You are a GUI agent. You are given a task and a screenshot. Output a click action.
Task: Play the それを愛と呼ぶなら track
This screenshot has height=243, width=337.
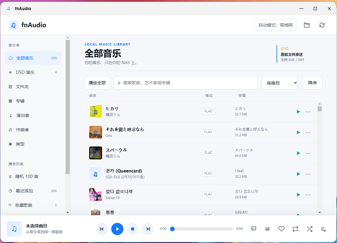(298, 132)
